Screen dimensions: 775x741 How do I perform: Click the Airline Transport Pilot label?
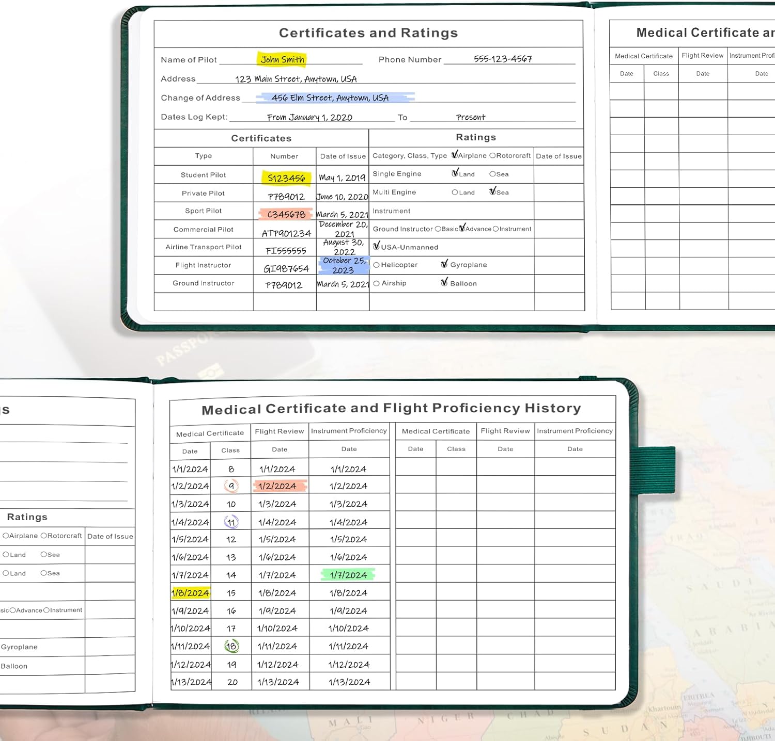click(x=204, y=247)
